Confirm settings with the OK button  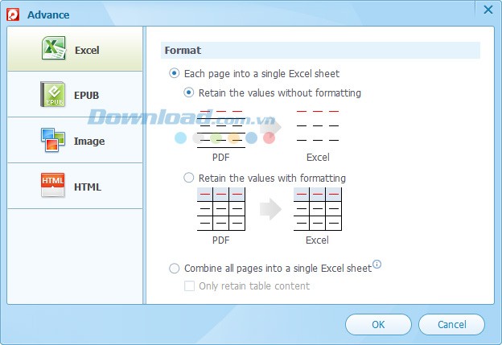coord(378,325)
